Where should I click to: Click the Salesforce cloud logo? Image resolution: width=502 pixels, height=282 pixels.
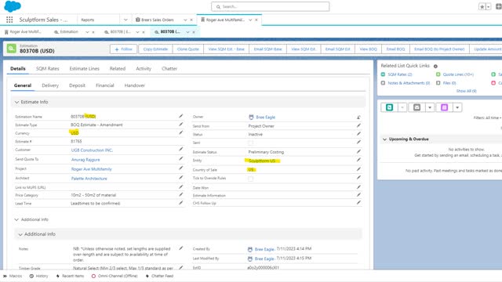(x=13, y=6)
